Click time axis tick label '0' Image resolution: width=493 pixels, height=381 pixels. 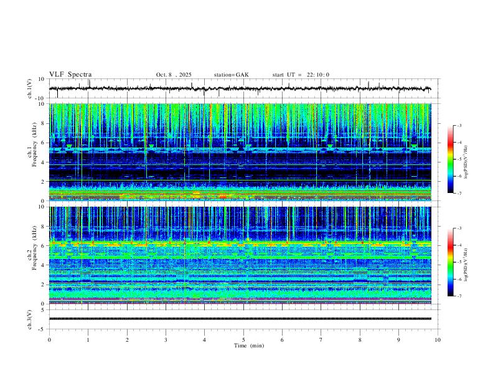click(x=49, y=340)
